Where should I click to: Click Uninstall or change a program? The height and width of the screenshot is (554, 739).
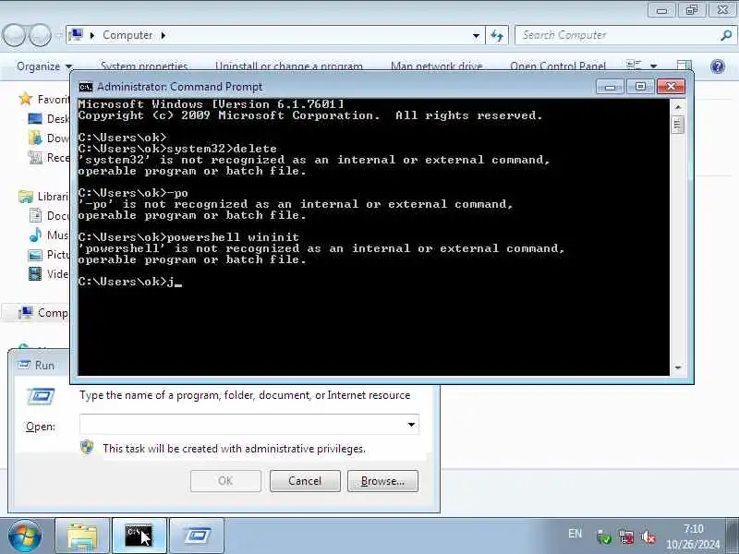289,66
